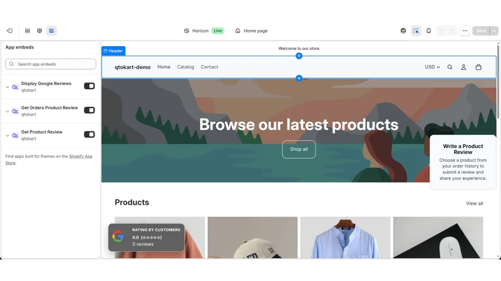Toggle Get Orders Product Review embed
The width and height of the screenshot is (501, 281).
tap(90, 111)
